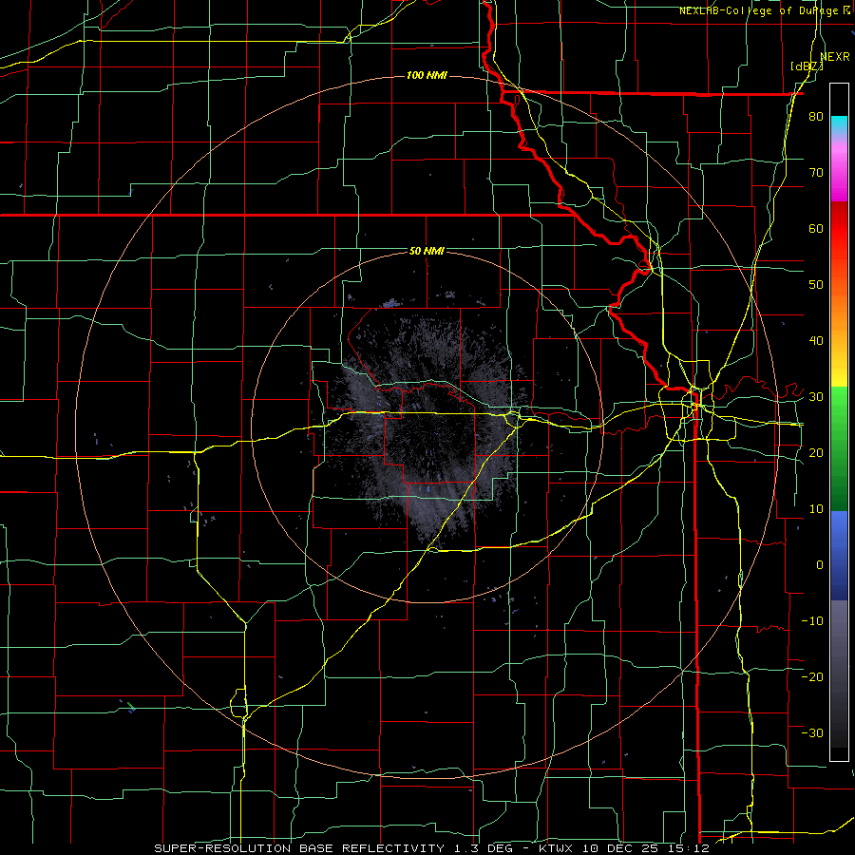Viewport: 855px width, 855px height.
Task: Click the 20 dBZ scale label
Action: click(x=816, y=452)
